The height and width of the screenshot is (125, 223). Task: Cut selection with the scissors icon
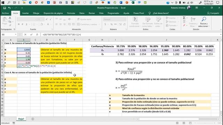tap(10, 18)
